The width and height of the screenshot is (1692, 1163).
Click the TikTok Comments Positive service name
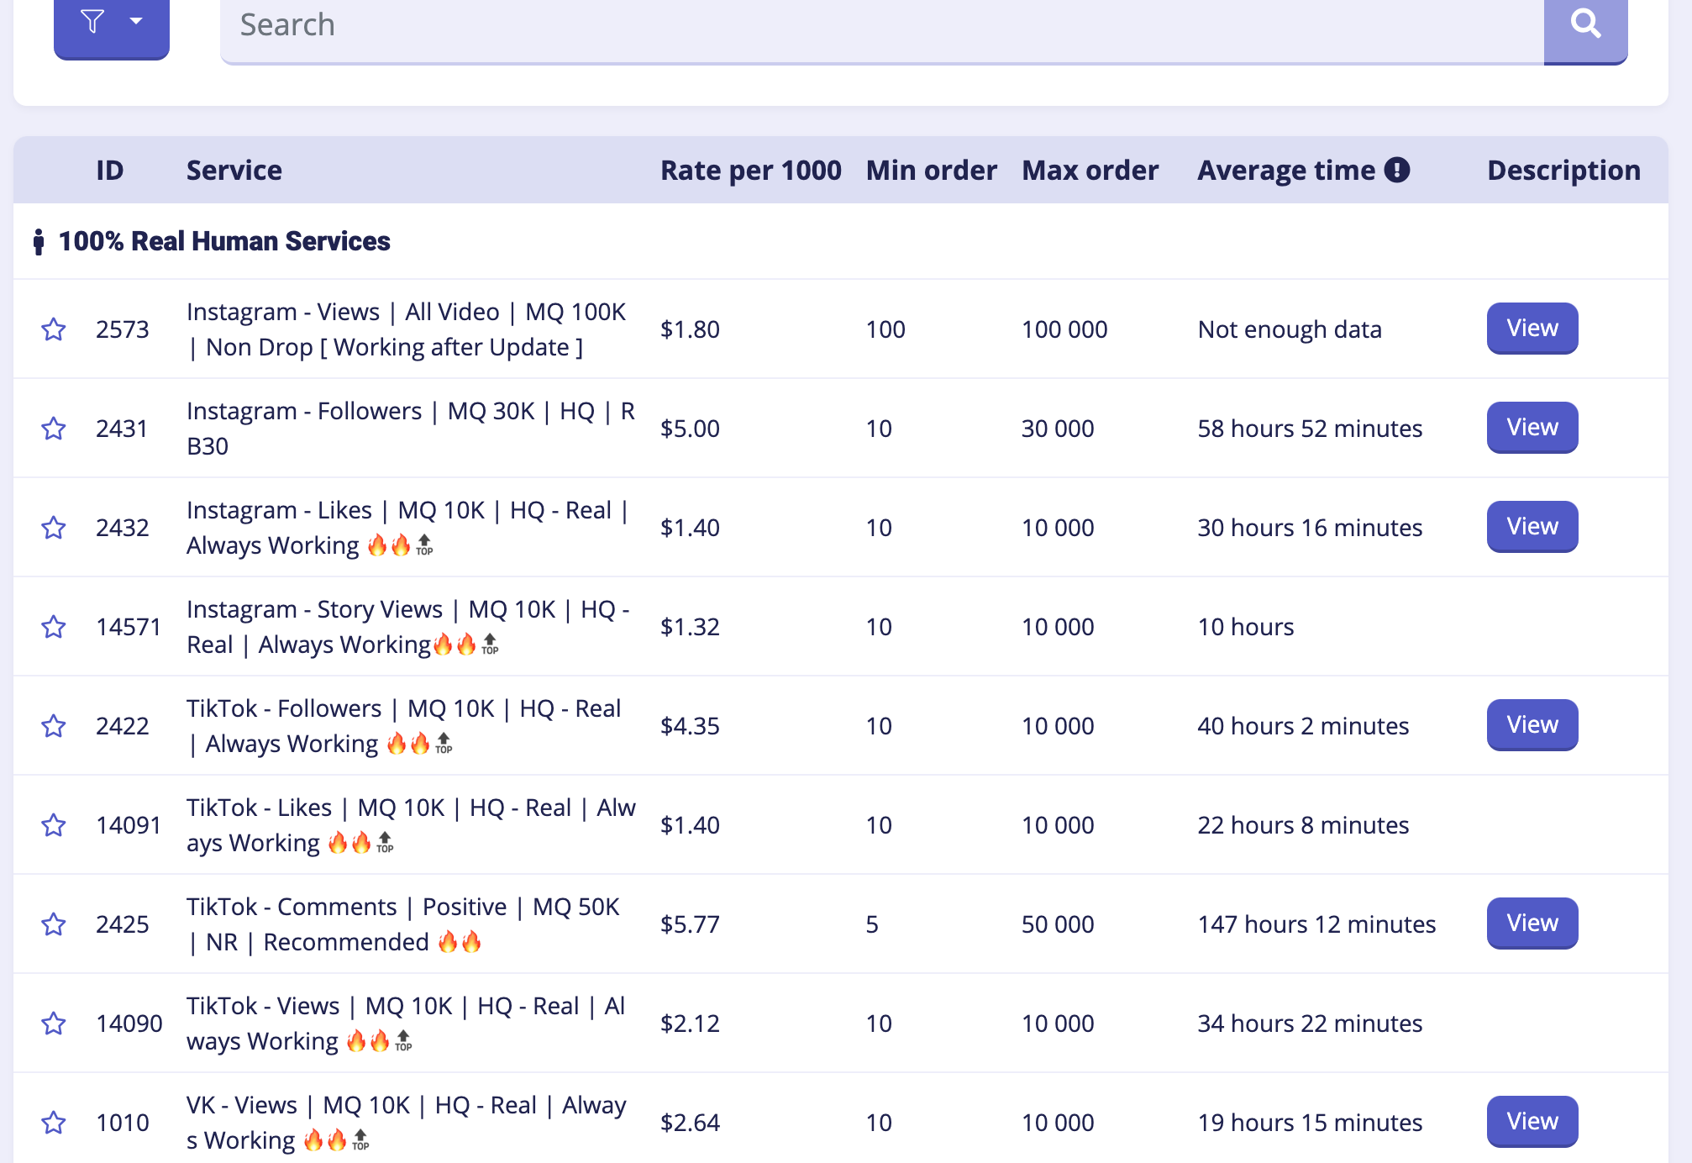(x=403, y=924)
